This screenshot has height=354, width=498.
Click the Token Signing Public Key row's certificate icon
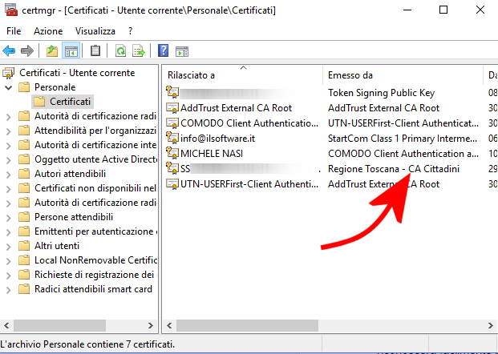click(x=172, y=93)
